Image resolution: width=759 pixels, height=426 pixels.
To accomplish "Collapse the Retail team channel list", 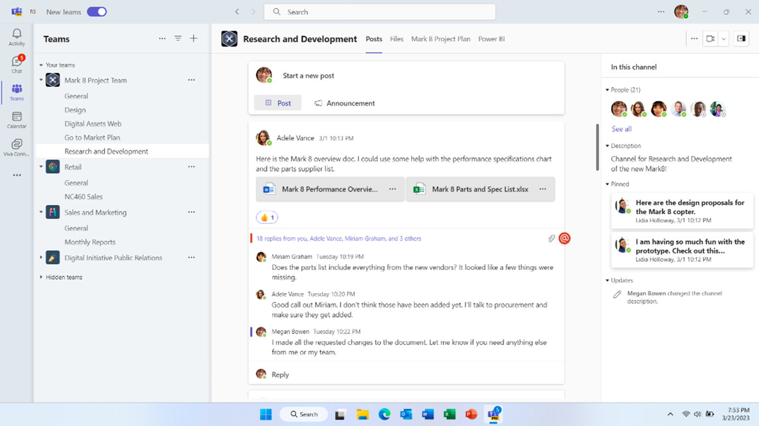I will (x=41, y=167).
